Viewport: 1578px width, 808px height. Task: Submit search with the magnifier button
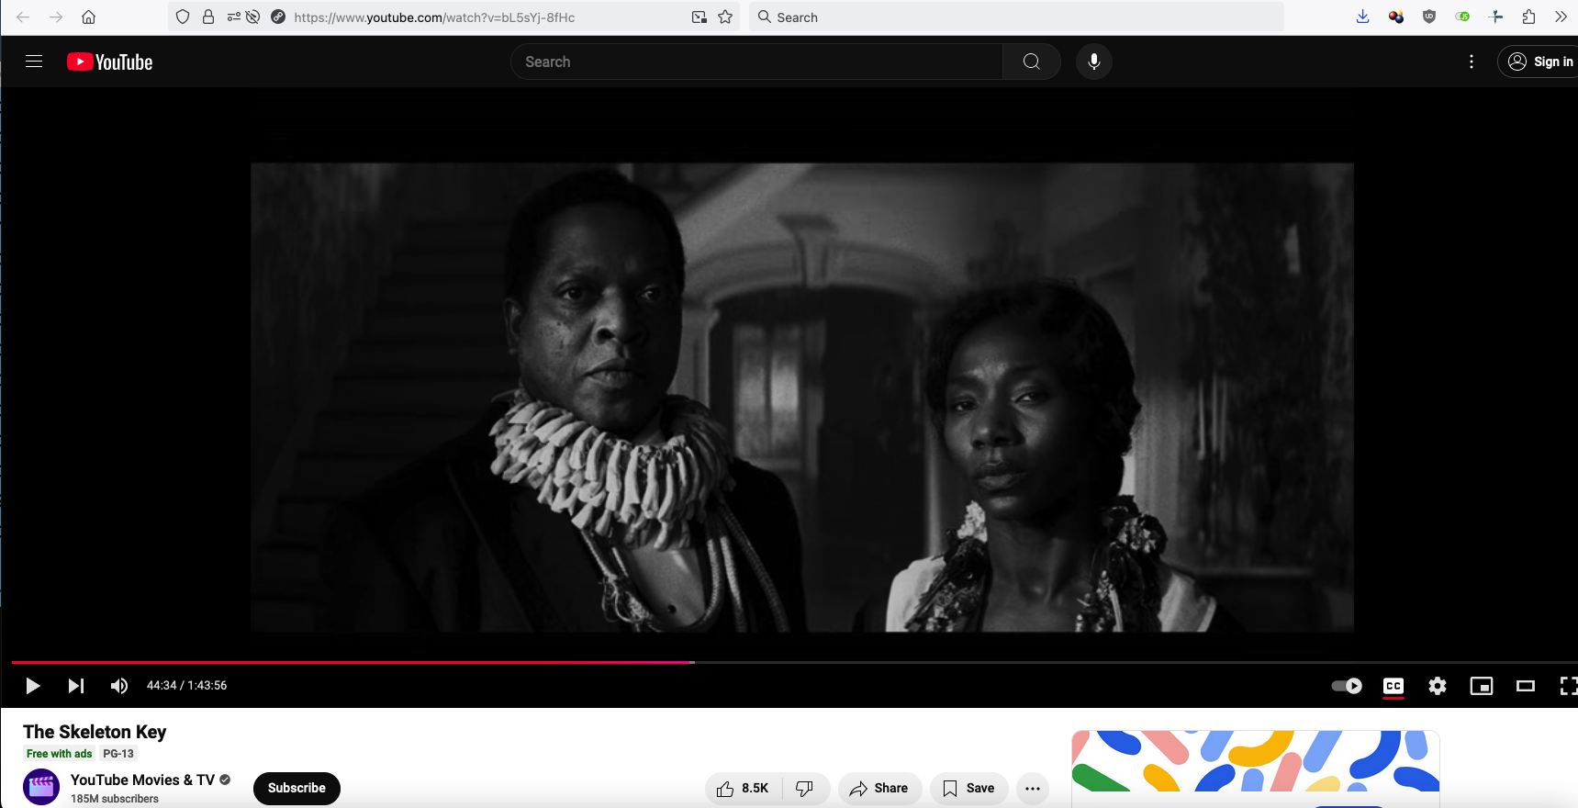[x=1032, y=62]
